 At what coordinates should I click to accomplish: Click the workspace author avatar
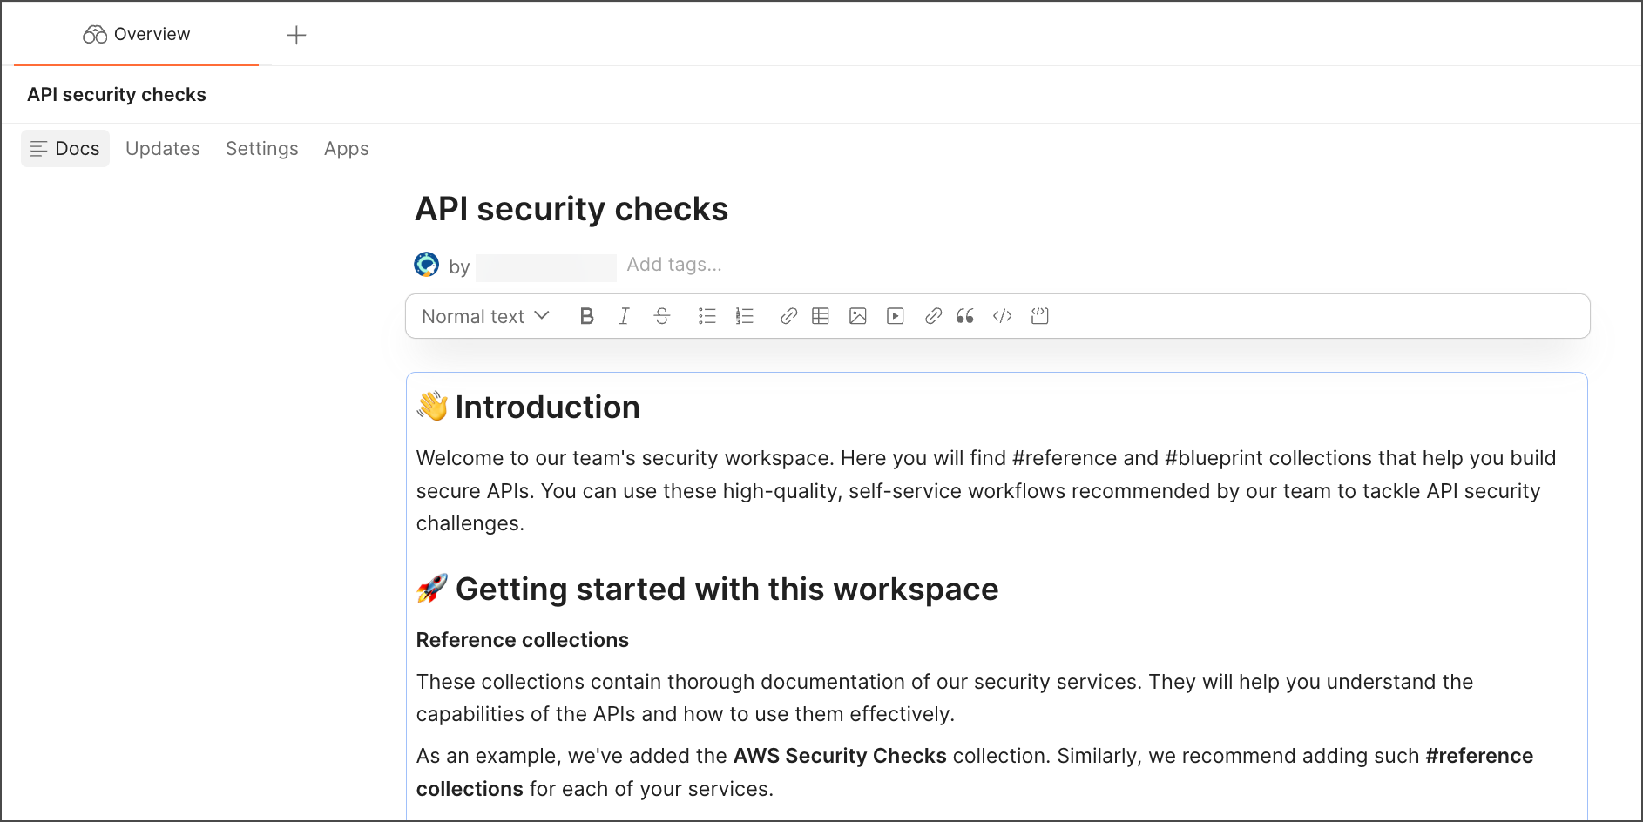pos(426,265)
